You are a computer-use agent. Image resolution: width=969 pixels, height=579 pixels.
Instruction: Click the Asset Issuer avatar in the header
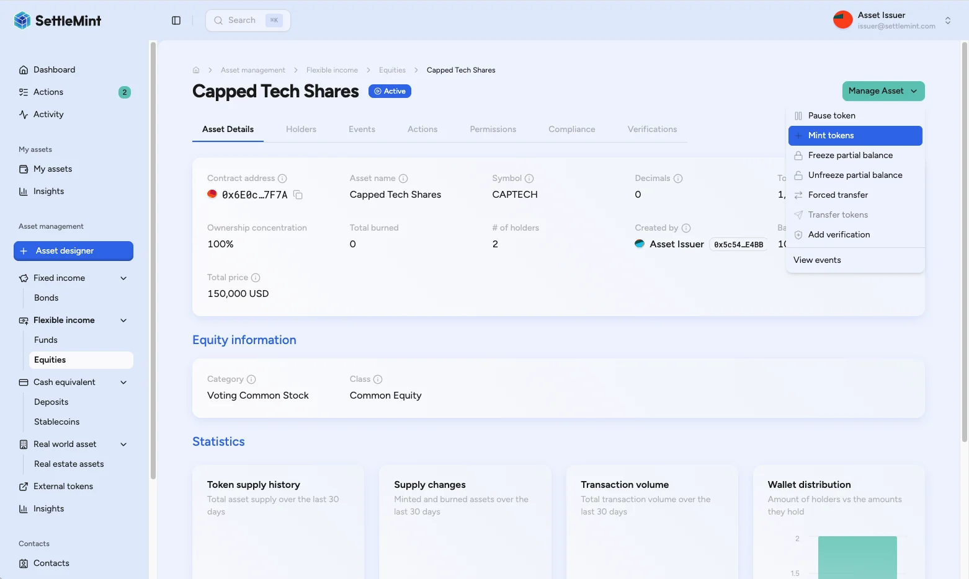tap(842, 19)
